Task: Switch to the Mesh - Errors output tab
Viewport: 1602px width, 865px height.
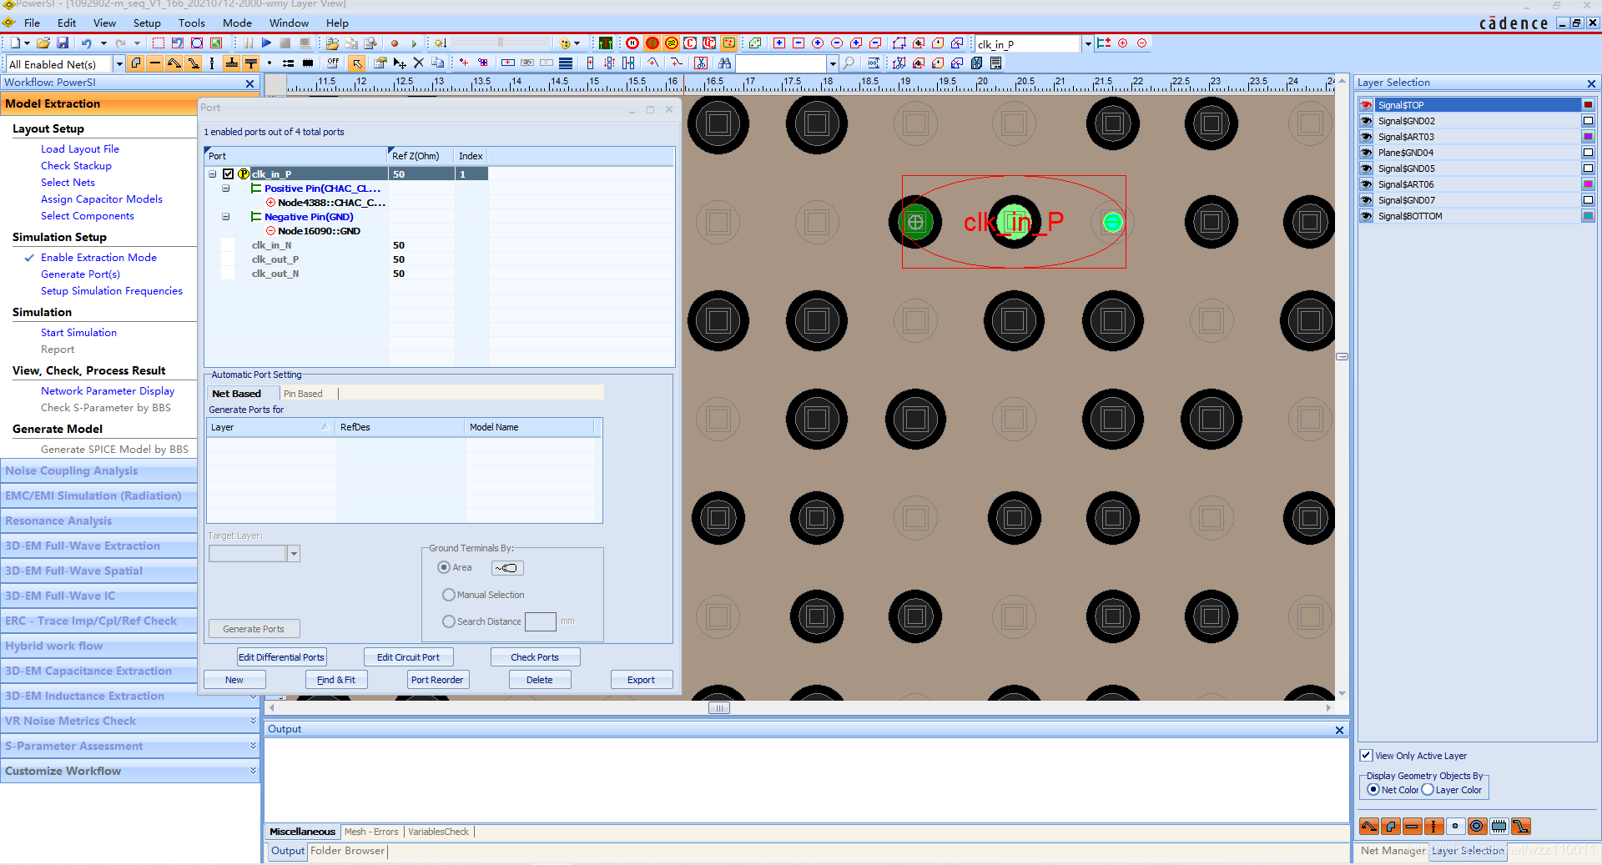Action: tap(371, 832)
